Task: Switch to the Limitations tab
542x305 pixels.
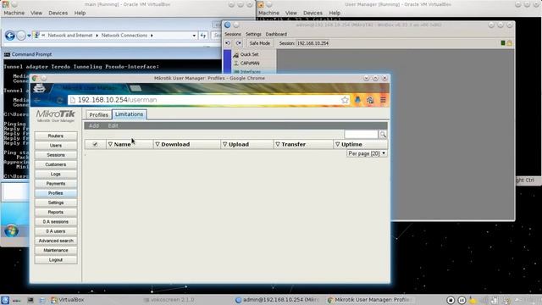Action: (129, 114)
